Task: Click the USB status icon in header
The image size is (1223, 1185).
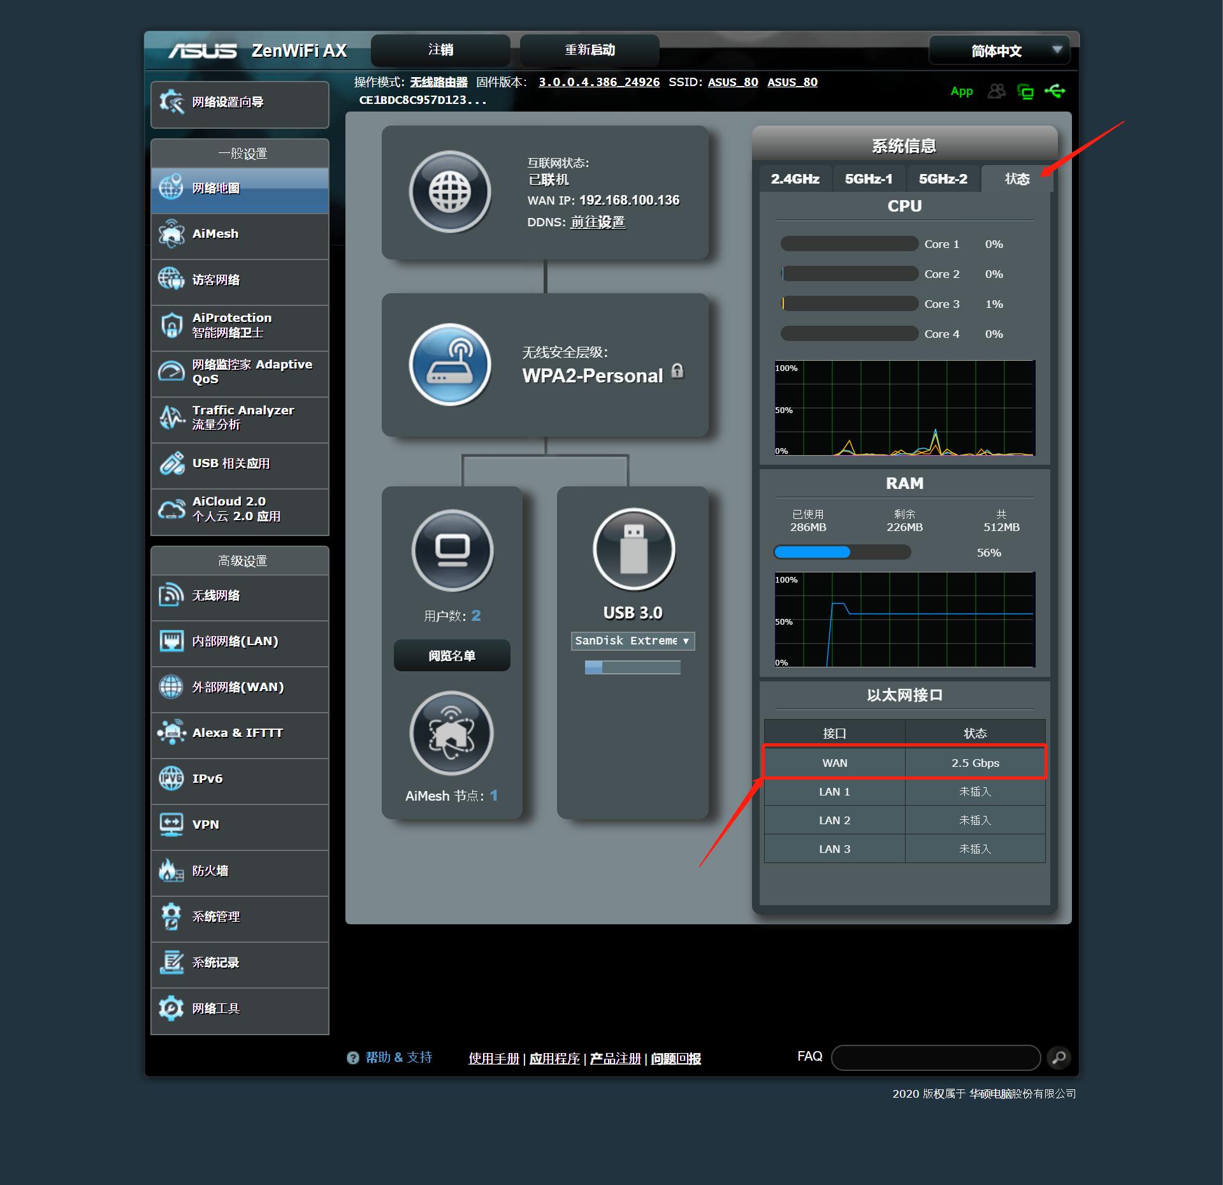Action: tap(1055, 92)
